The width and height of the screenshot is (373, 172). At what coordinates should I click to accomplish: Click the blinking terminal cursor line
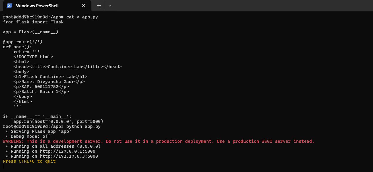4,166
